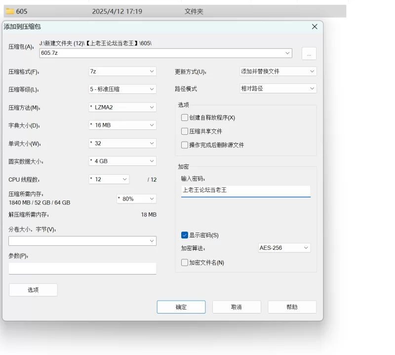Close the Add to Archive dialog
Image resolution: width=395 pixels, height=355 pixels.
[x=315, y=27]
